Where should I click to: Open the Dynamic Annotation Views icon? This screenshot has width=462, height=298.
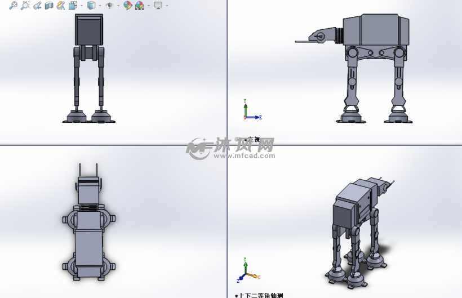click(61, 5)
